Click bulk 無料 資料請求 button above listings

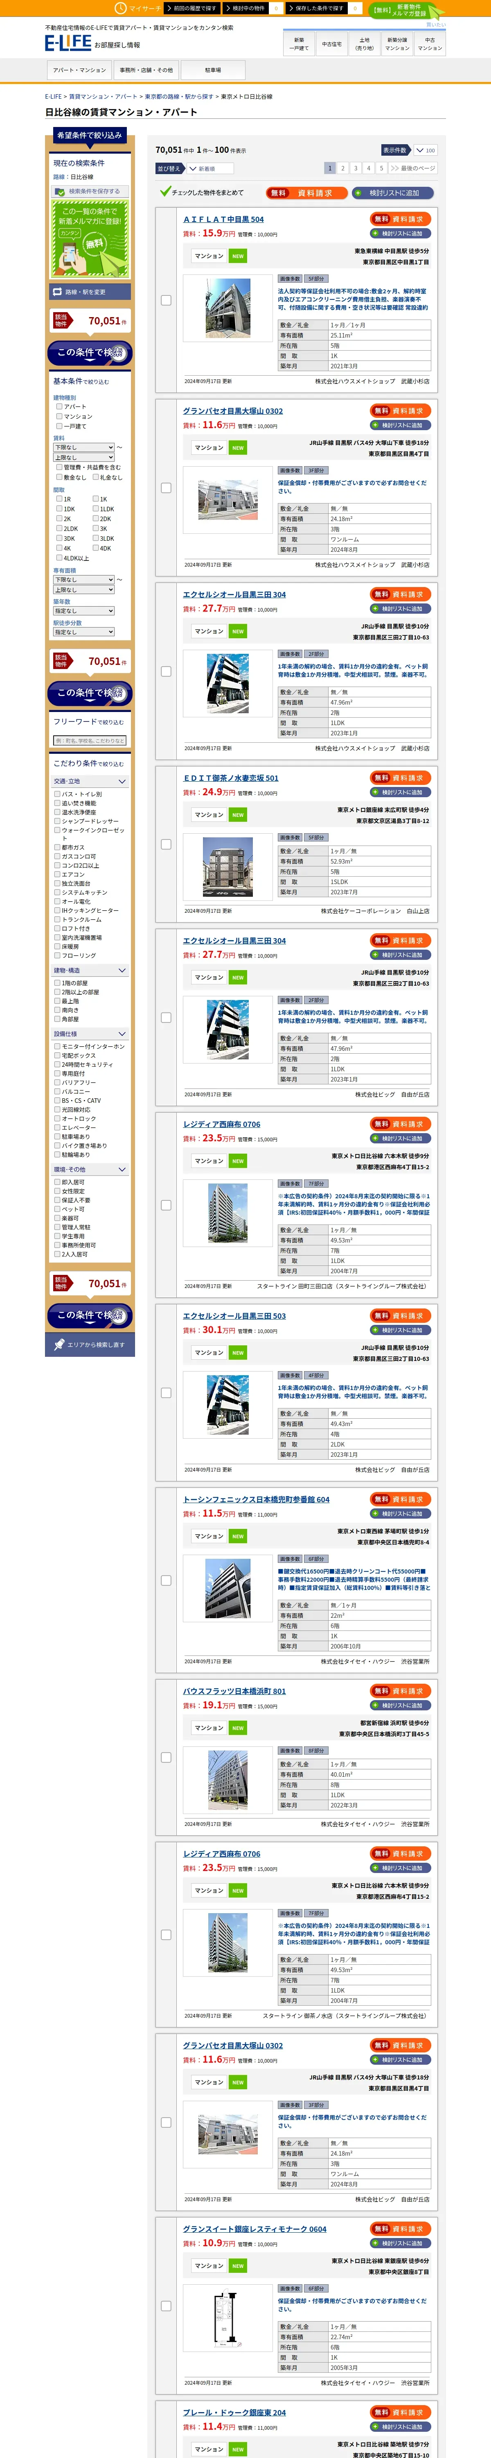click(306, 193)
